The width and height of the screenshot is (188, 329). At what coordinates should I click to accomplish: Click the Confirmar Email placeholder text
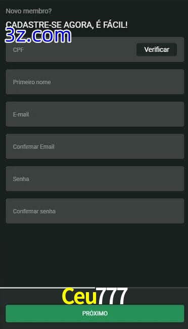pos(34,147)
